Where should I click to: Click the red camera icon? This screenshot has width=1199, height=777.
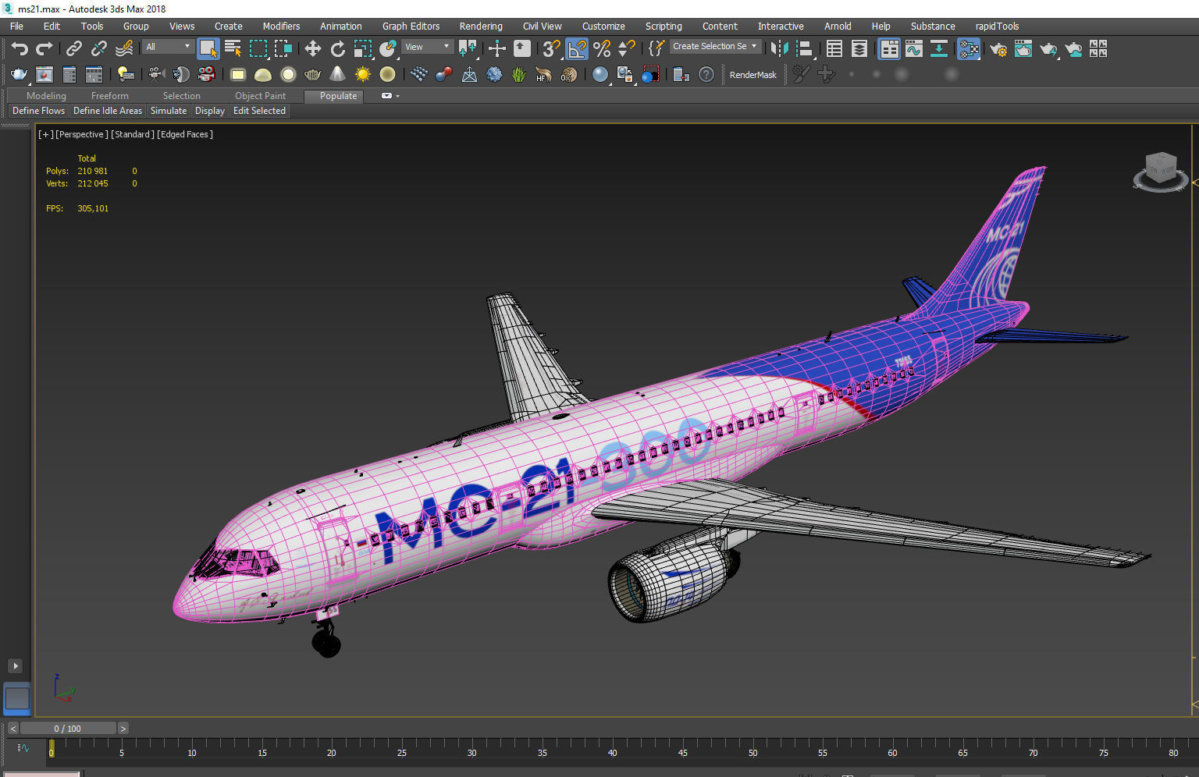pos(206,75)
